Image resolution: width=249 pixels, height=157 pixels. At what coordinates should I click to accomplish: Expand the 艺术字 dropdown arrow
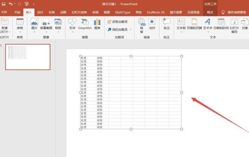[208, 32]
